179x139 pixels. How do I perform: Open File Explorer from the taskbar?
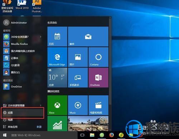point(92,135)
